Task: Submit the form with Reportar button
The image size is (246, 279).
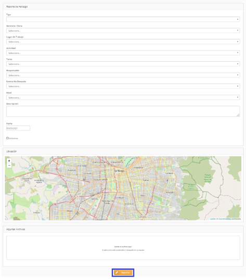Action: click(x=123, y=273)
